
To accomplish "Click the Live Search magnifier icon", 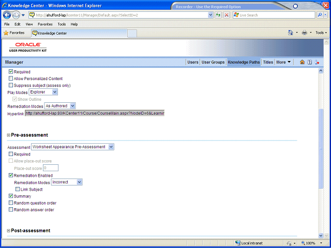I will 320,15.
